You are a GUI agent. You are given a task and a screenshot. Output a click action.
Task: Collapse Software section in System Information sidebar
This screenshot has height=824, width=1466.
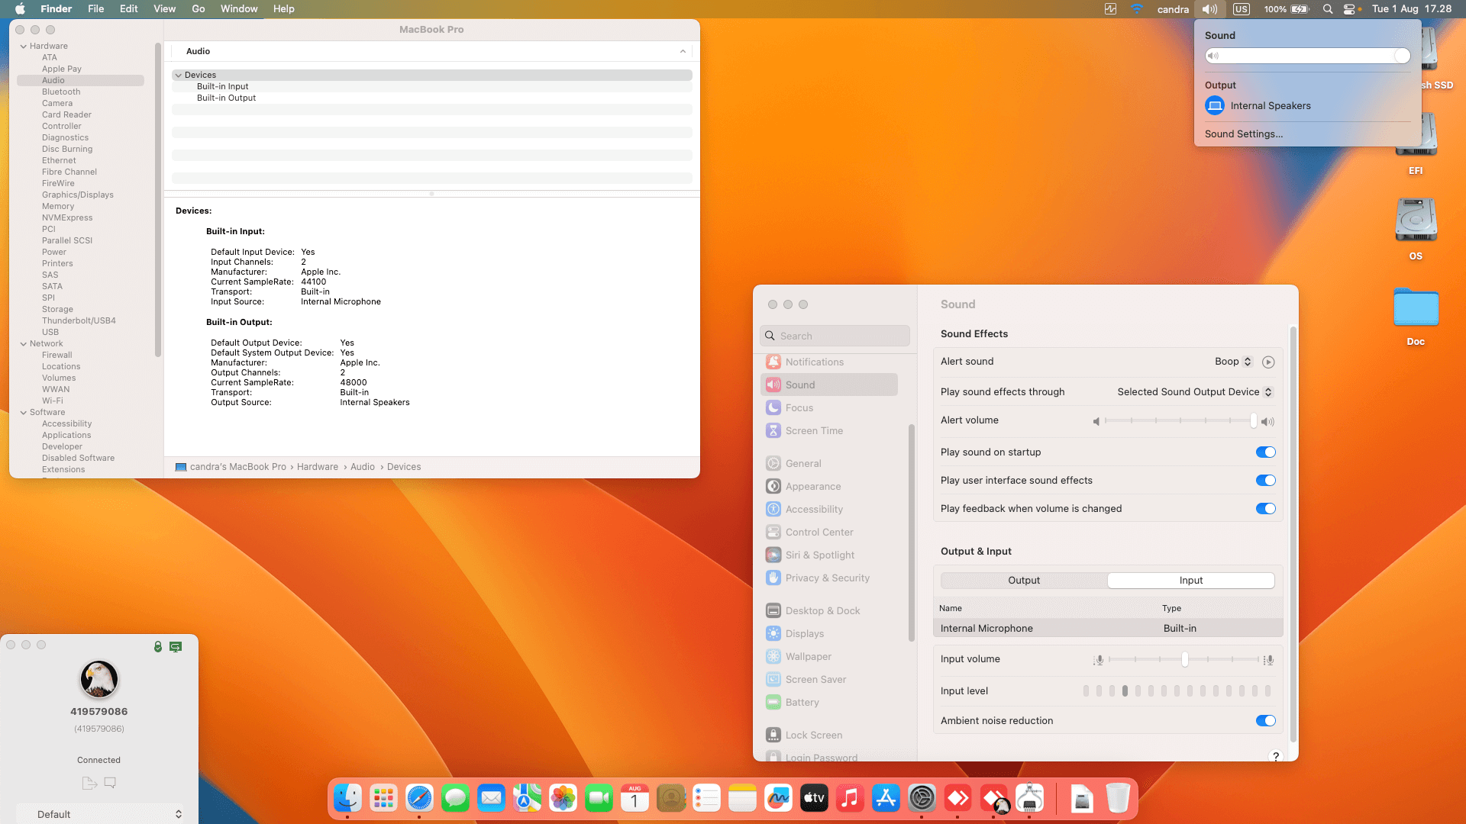[x=24, y=413]
